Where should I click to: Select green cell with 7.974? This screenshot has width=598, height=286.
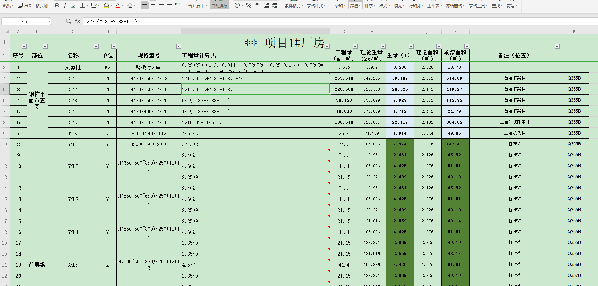tap(400, 144)
